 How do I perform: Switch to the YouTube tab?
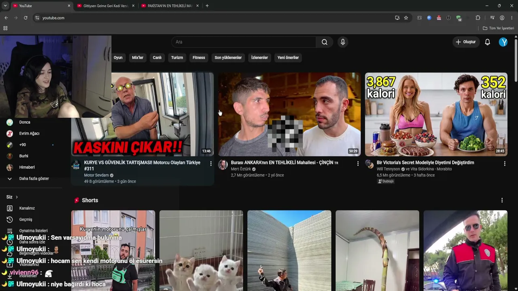[x=41, y=6]
